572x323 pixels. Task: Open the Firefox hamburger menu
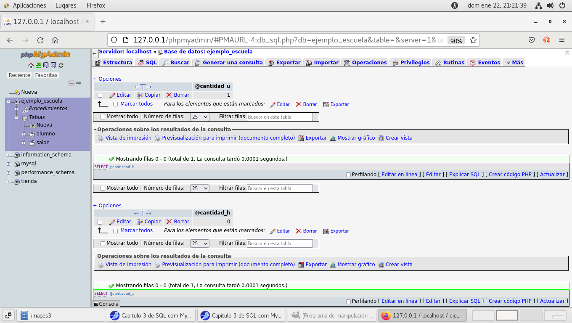click(562, 40)
